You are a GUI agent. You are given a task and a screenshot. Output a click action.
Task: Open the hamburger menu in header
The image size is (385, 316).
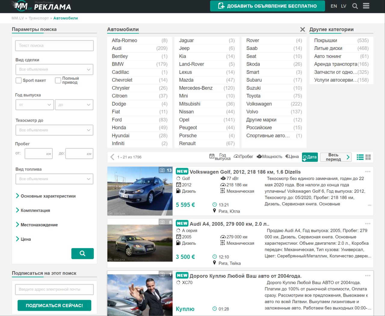[x=366, y=6]
